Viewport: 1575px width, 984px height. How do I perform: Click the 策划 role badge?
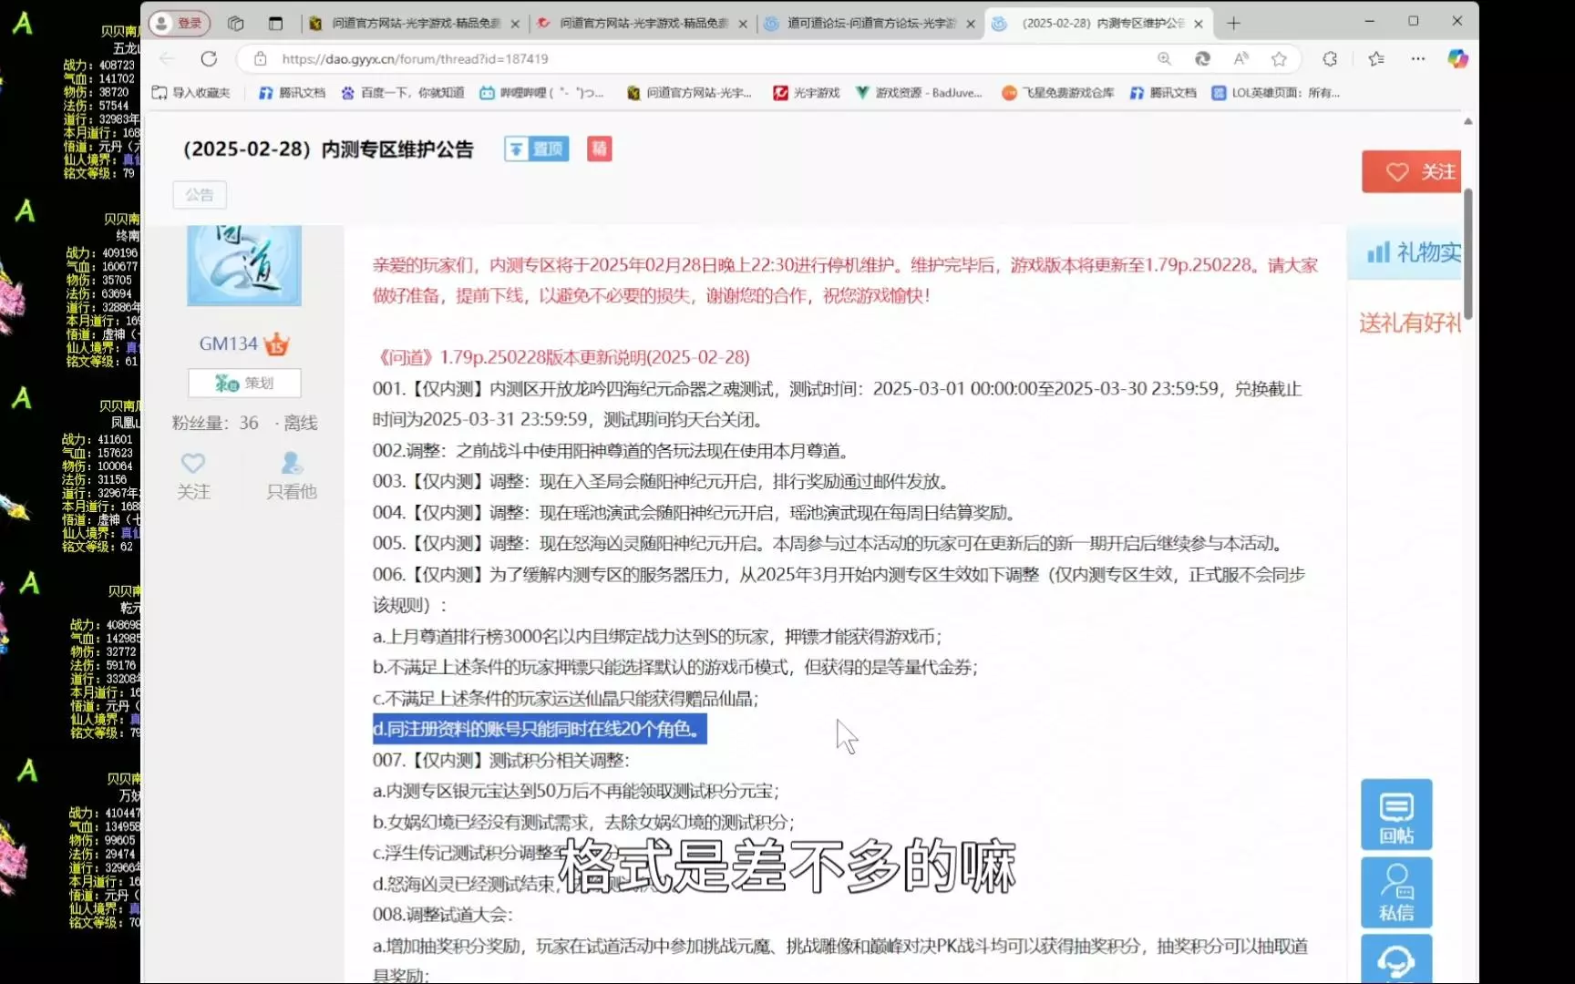point(244,383)
